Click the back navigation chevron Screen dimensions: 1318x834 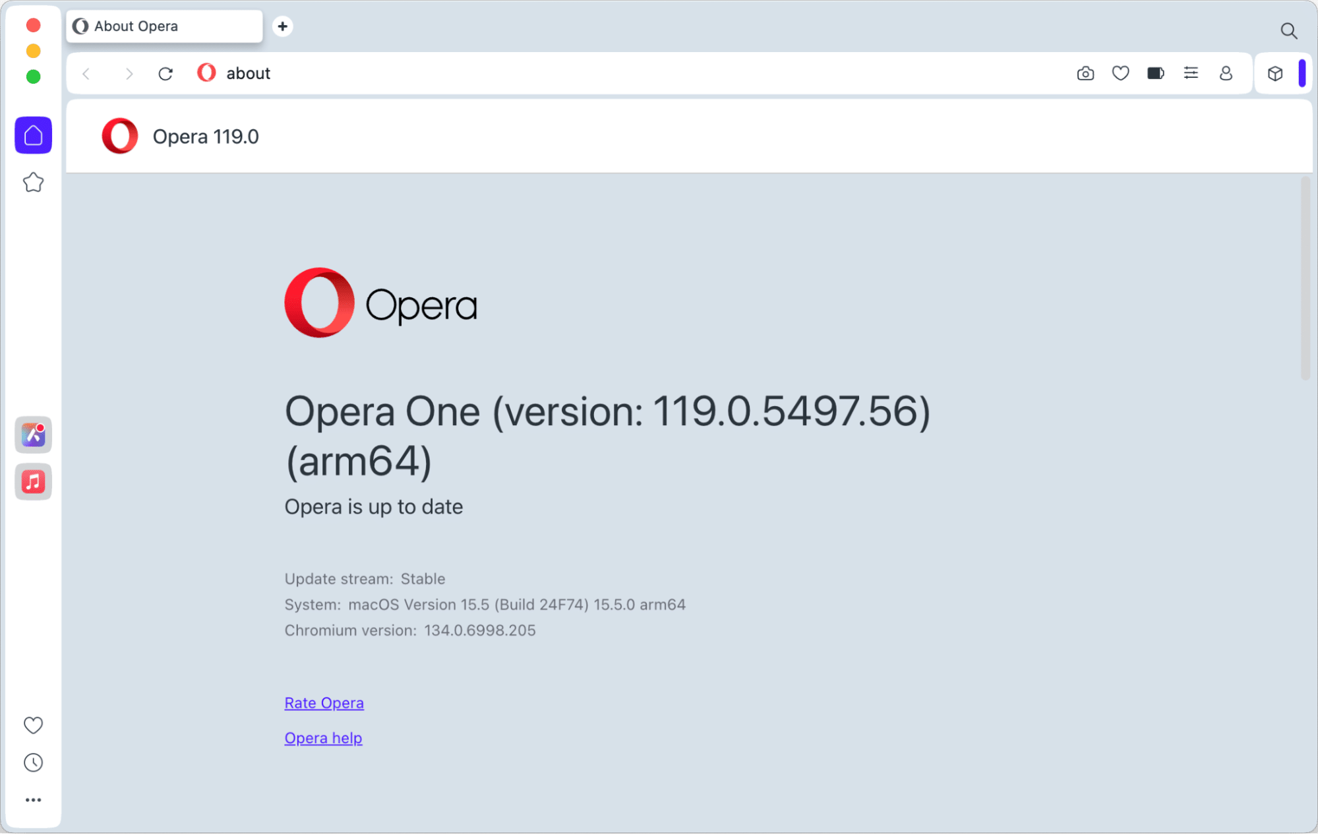coord(86,73)
